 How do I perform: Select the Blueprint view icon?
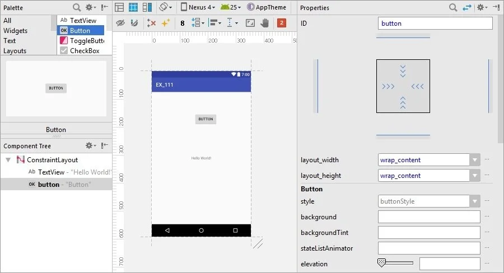point(133,7)
